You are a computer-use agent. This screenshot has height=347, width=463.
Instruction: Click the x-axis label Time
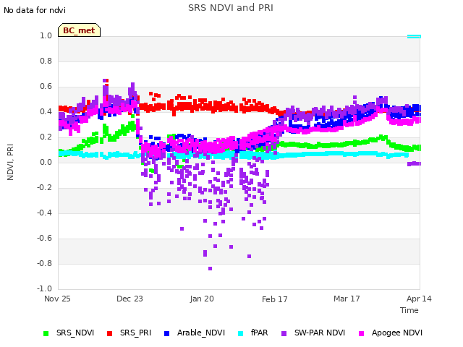point(409,310)
